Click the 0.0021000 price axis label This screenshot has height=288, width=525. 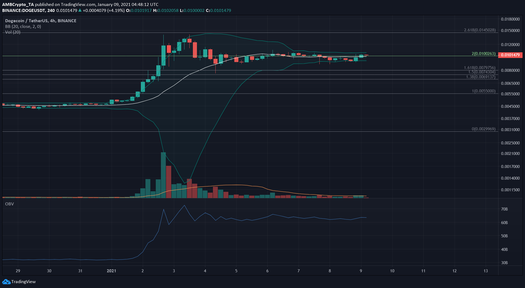tap(510, 154)
